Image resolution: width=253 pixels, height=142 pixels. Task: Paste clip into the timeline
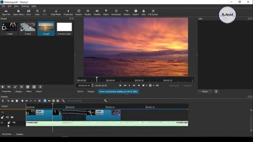[17, 101]
